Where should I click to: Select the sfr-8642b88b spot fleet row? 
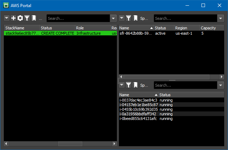coord(170,33)
